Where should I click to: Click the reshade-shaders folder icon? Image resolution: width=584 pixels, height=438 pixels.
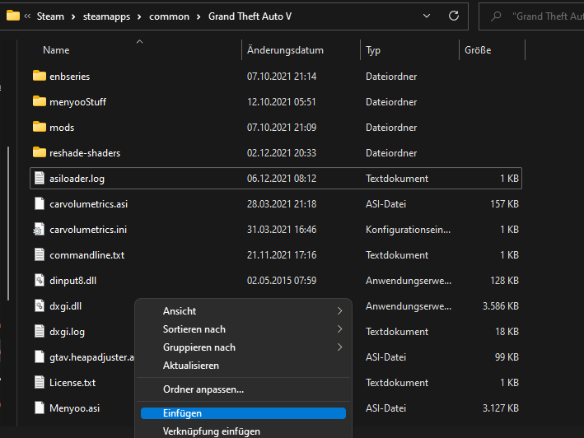40,153
